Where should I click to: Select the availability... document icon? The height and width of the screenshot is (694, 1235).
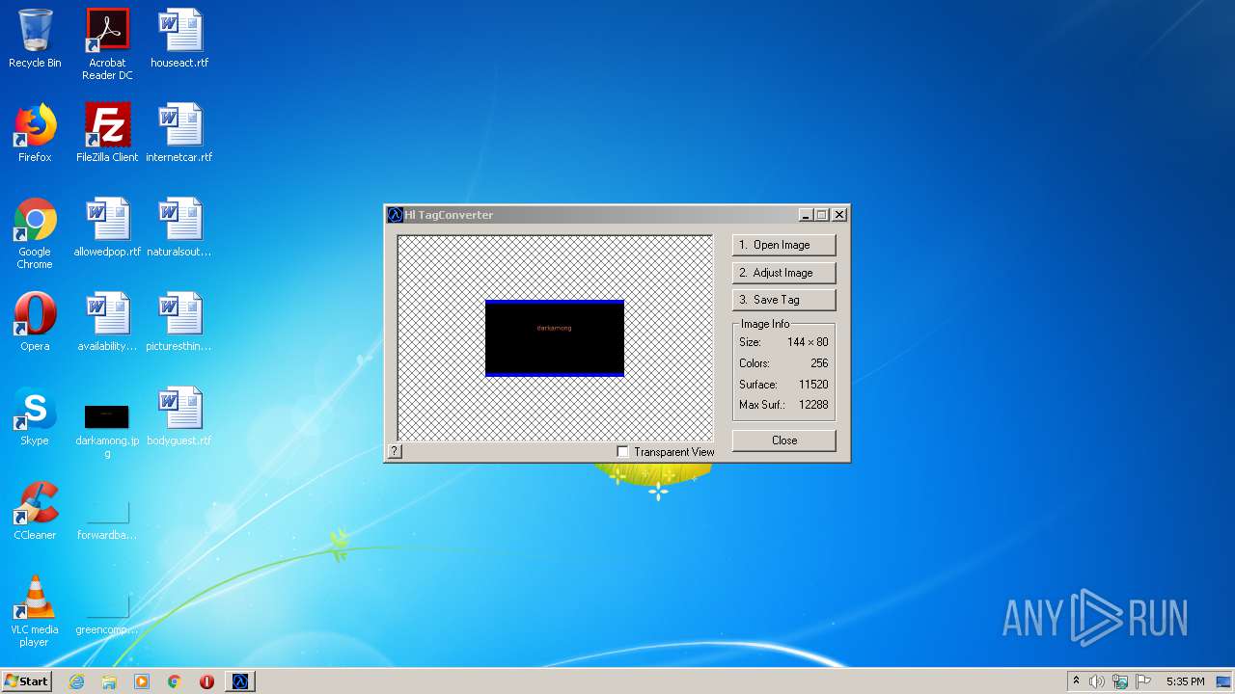click(107, 322)
